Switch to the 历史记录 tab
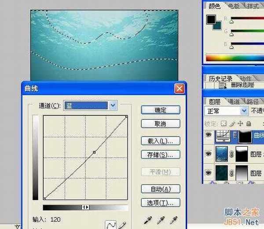The image size is (264, 229). pos(220,78)
